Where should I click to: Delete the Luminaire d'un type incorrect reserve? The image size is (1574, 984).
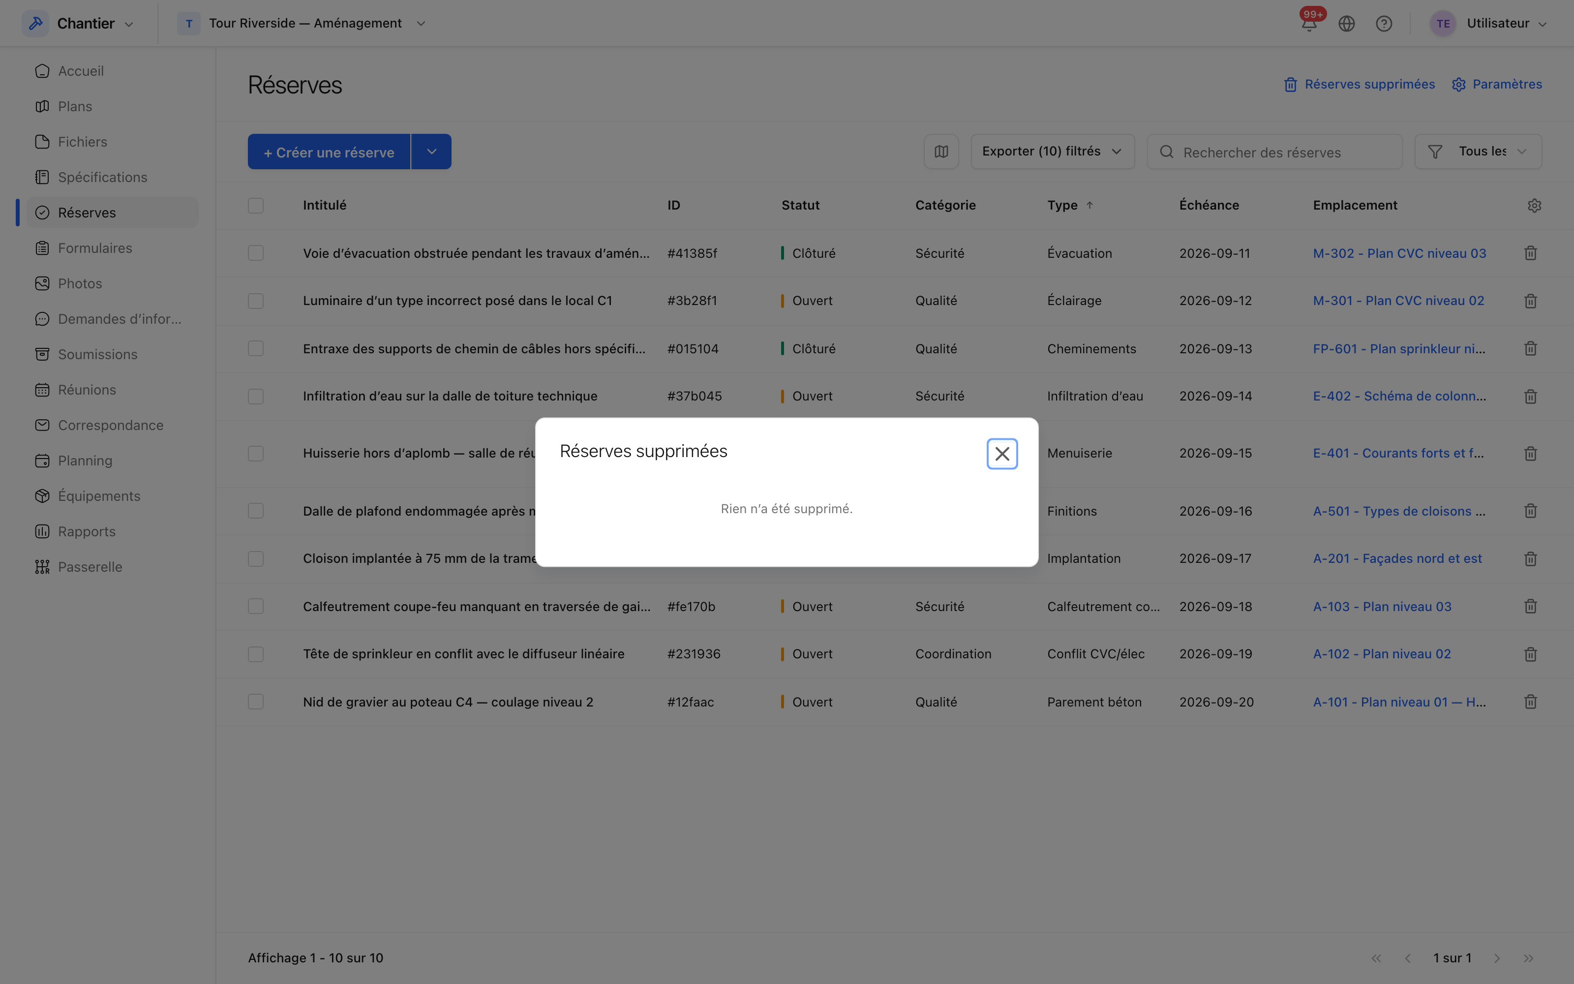tap(1530, 301)
